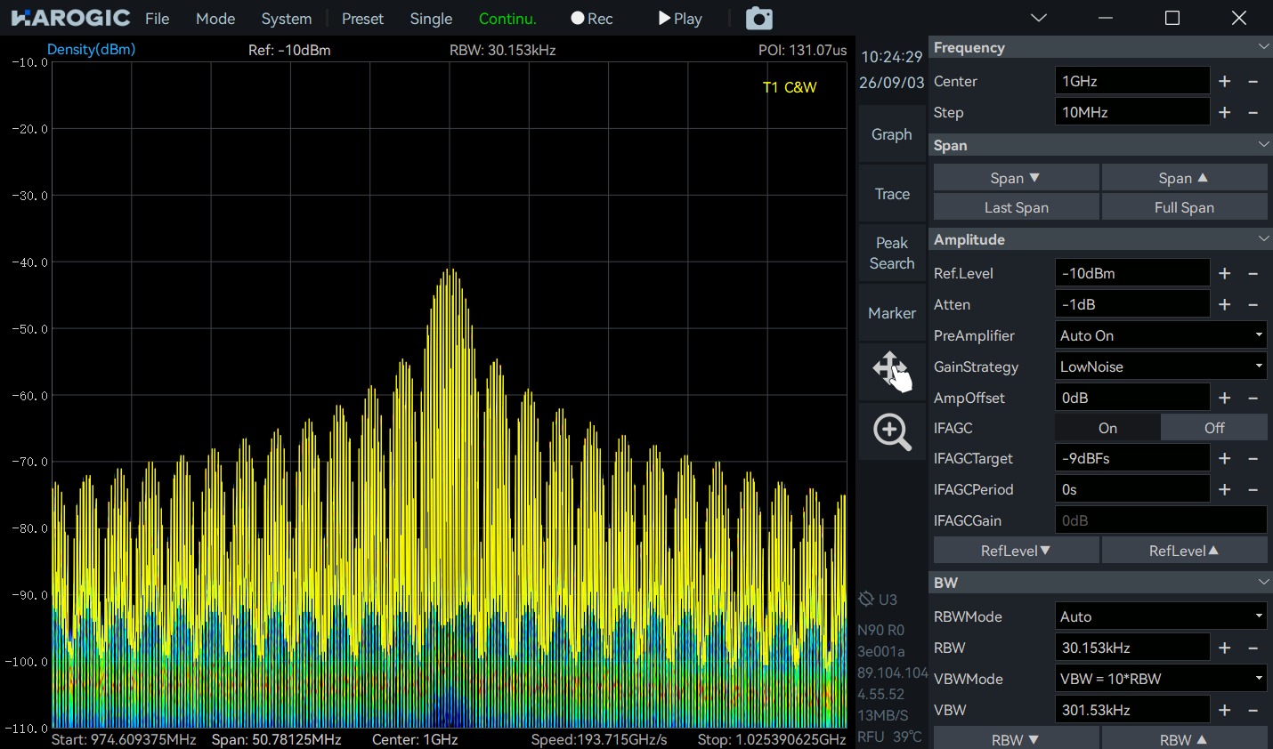This screenshot has height=749, width=1273.
Task: Open the Graph side tab
Action: [x=892, y=134]
